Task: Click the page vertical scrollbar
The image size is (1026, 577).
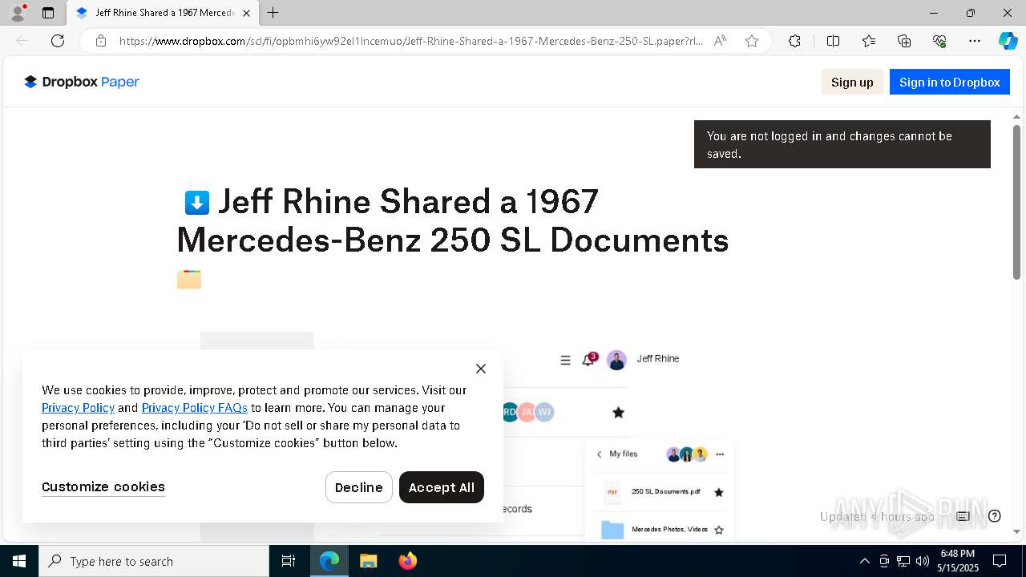Action: click(1016, 202)
